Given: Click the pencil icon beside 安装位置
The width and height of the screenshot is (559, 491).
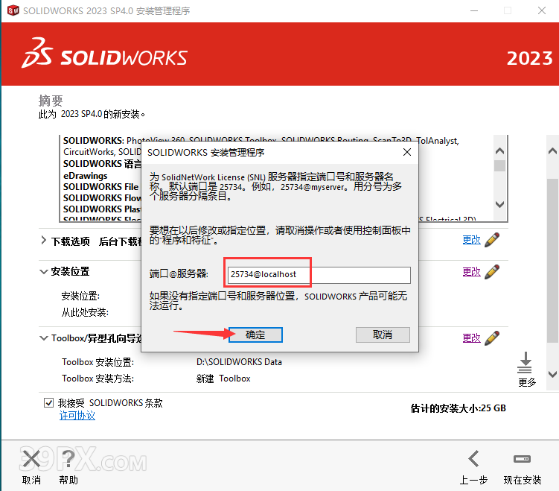Looking at the screenshot, I should (491, 272).
